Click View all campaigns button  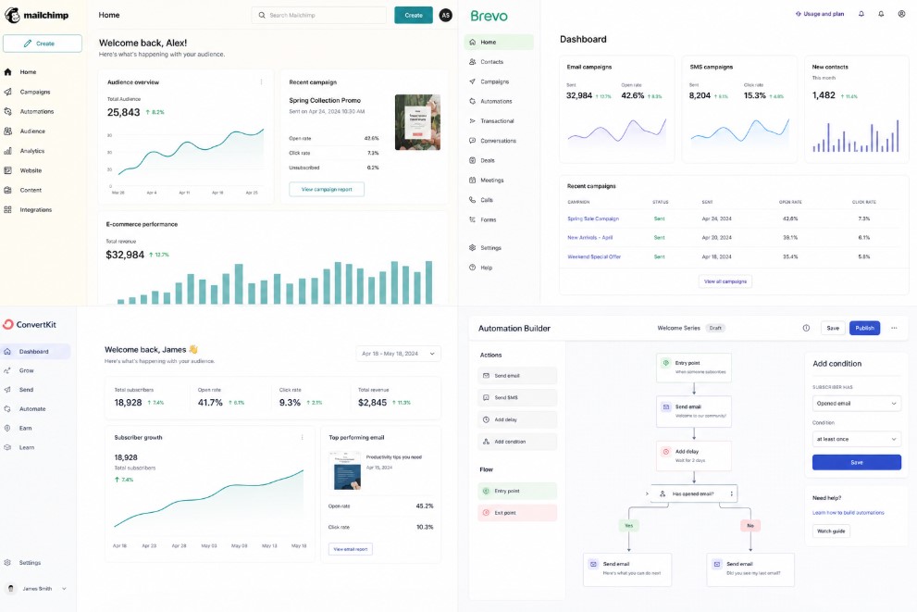point(725,281)
